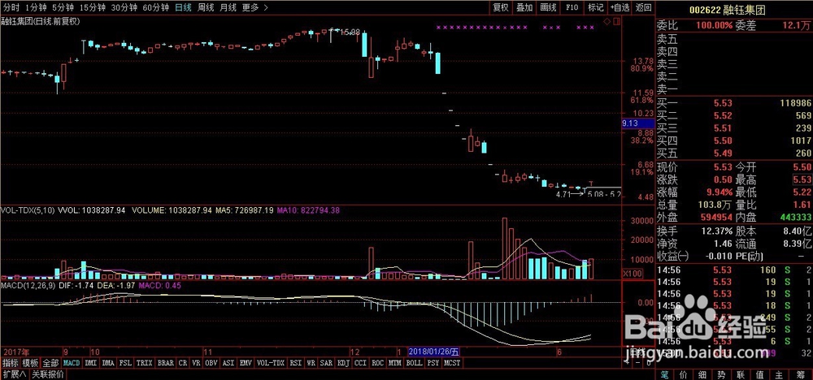Screen dimensions: 813x380
Task: Open the 画线 drawing tools
Action: [548, 8]
